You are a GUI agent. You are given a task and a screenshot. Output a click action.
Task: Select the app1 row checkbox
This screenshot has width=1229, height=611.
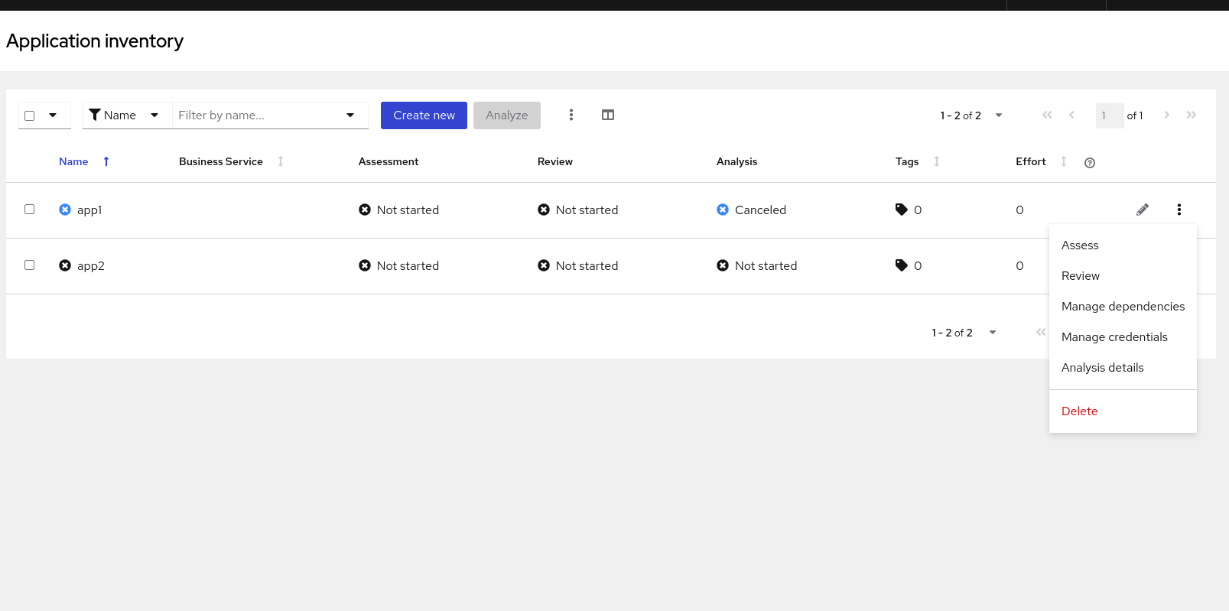click(30, 209)
